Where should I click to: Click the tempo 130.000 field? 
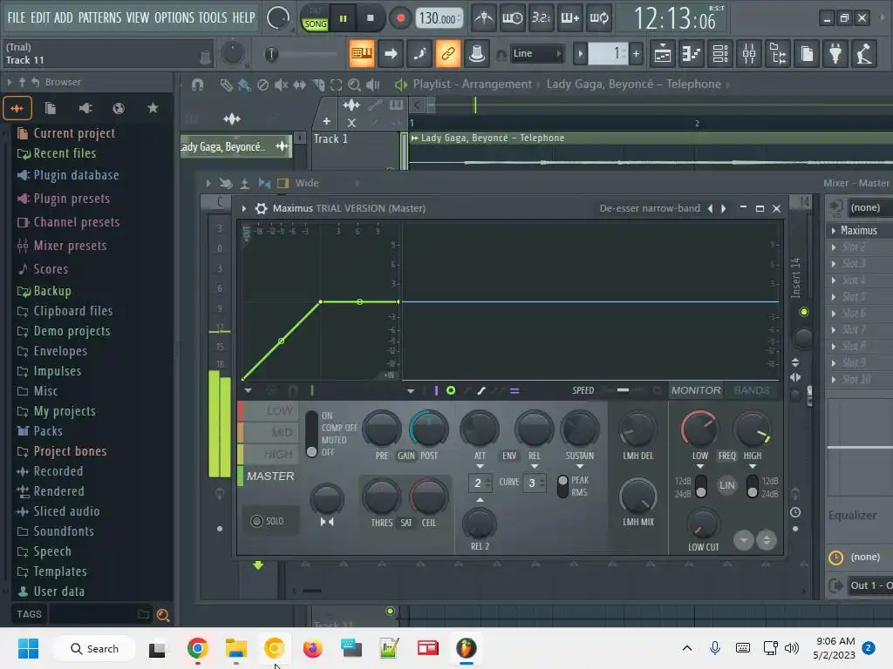pyautogui.click(x=440, y=18)
